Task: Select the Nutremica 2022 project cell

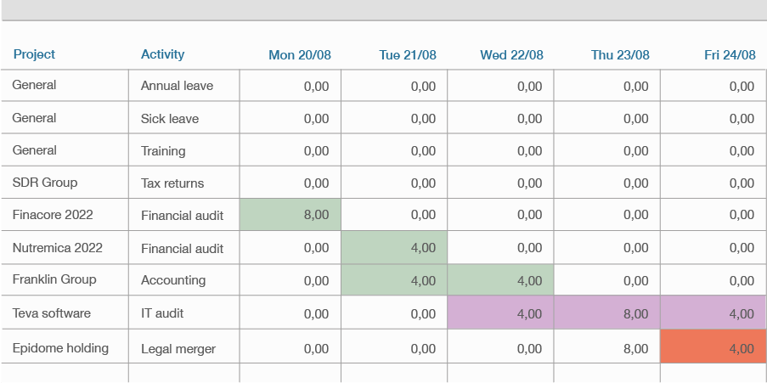Action: (x=65, y=247)
